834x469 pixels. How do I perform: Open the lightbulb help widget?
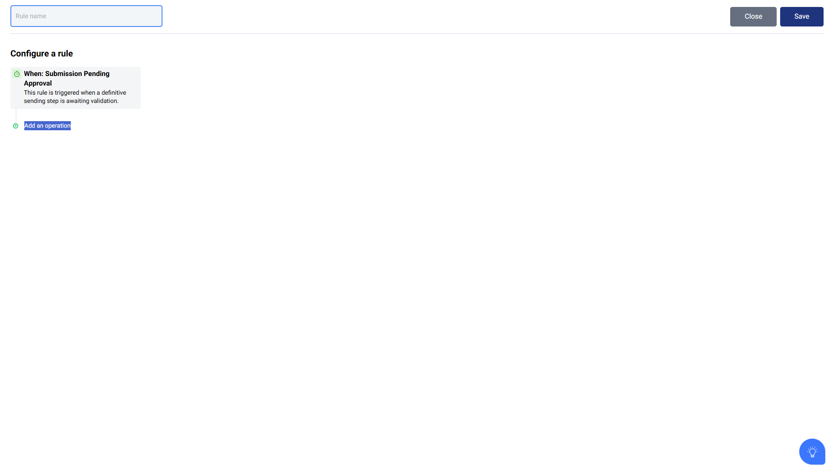click(x=812, y=452)
